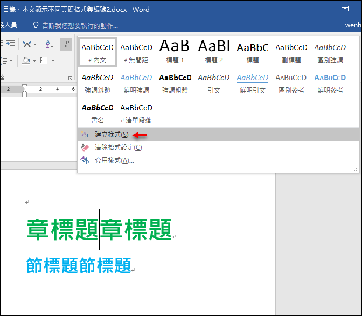
Task: Apply the 標題 2 style
Action: (214, 52)
